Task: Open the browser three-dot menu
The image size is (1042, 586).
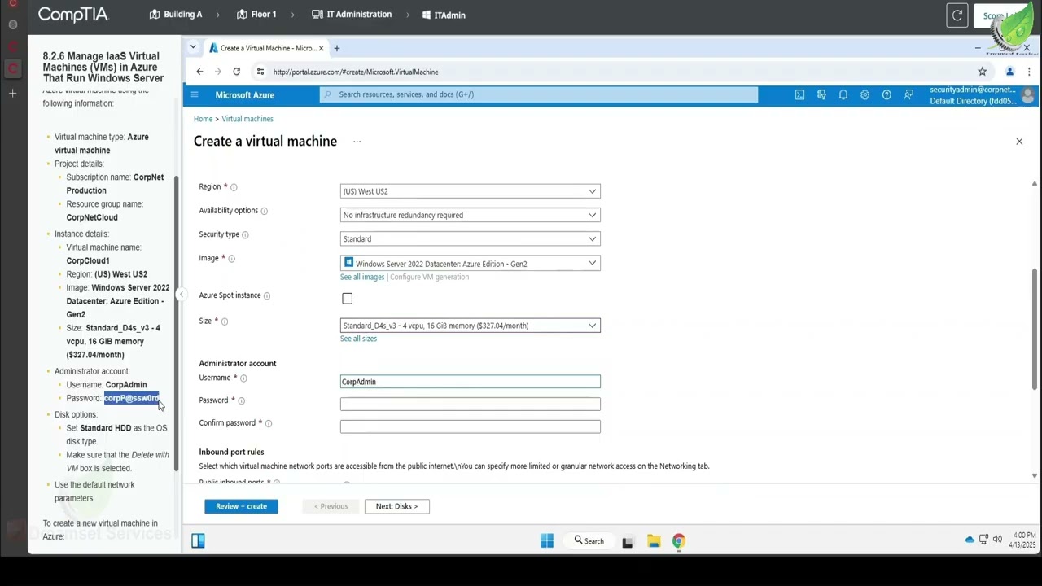Action: pos(1029,72)
